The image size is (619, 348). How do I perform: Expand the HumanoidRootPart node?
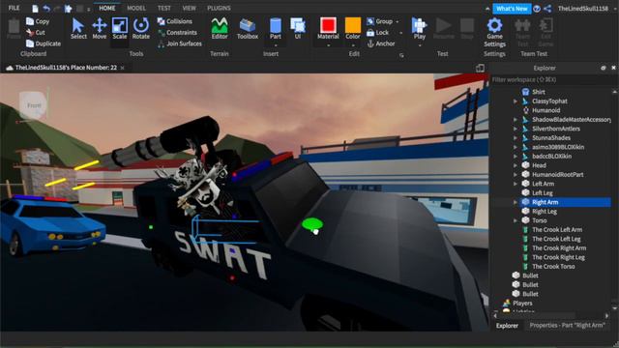click(x=516, y=174)
